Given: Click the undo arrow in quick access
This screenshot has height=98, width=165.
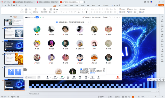Looking at the screenshot, I should [19, 5].
